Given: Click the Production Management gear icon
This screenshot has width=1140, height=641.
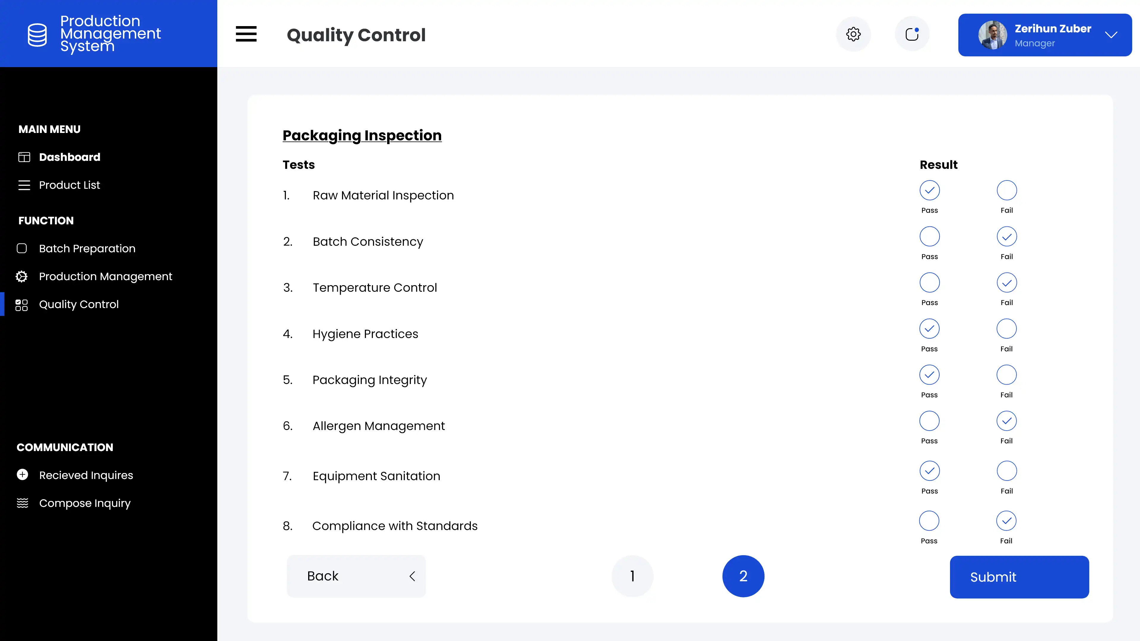Looking at the screenshot, I should click(22, 277).
